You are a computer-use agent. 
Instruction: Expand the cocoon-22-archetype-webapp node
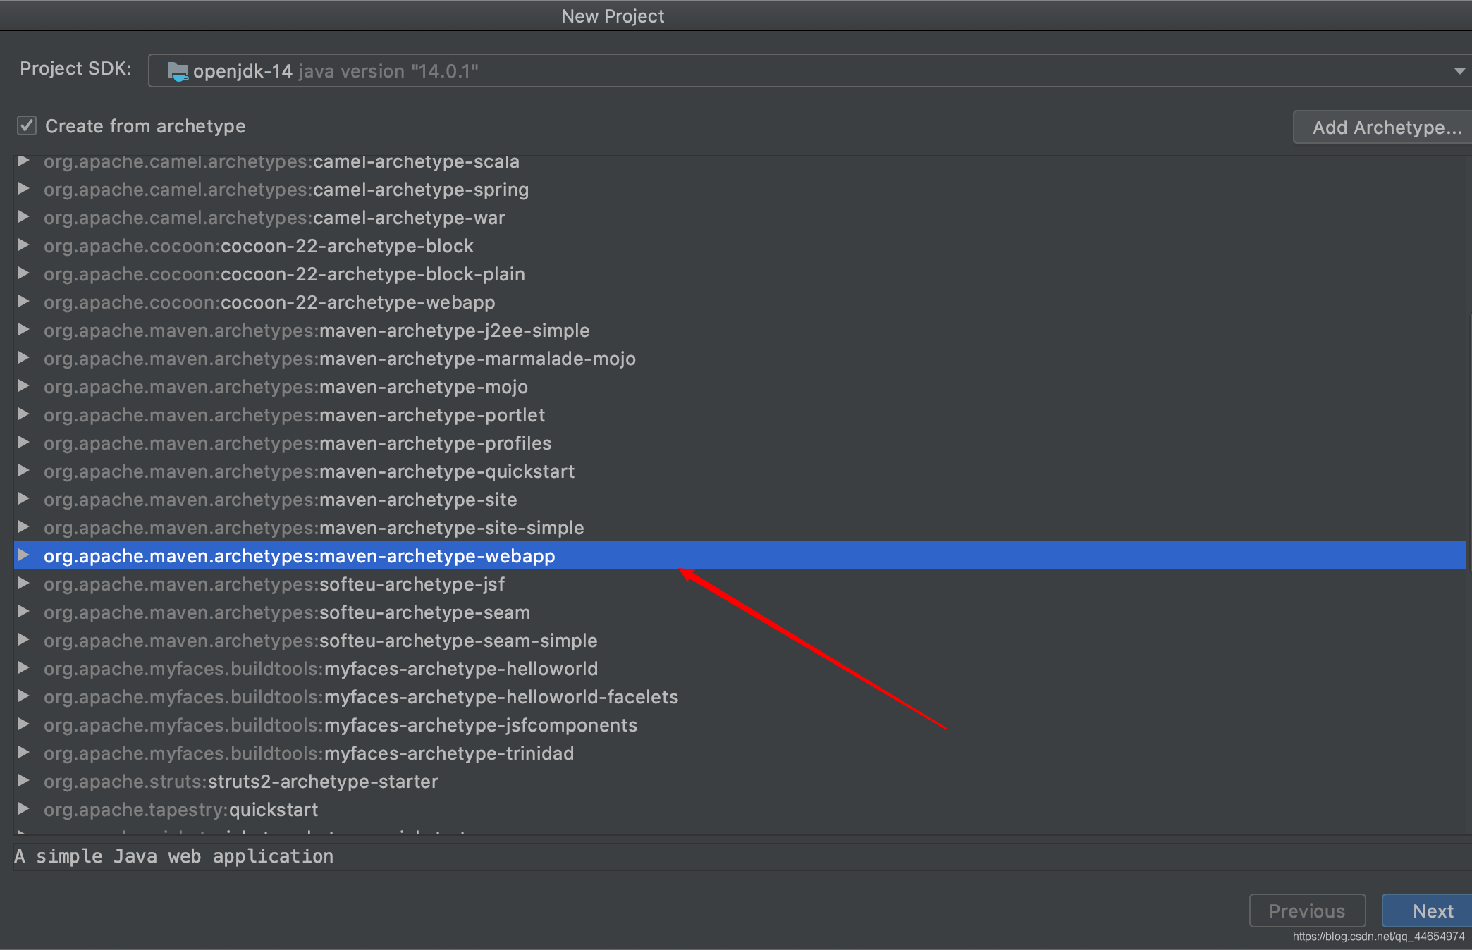click(x=23, y=302)
